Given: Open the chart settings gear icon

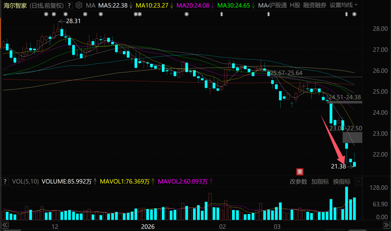Looking at the screenshot, I should (79, 5).
